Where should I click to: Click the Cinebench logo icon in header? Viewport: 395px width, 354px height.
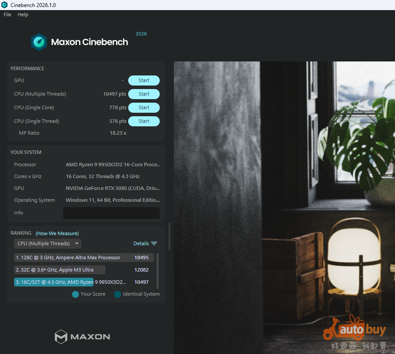[39, 42]
